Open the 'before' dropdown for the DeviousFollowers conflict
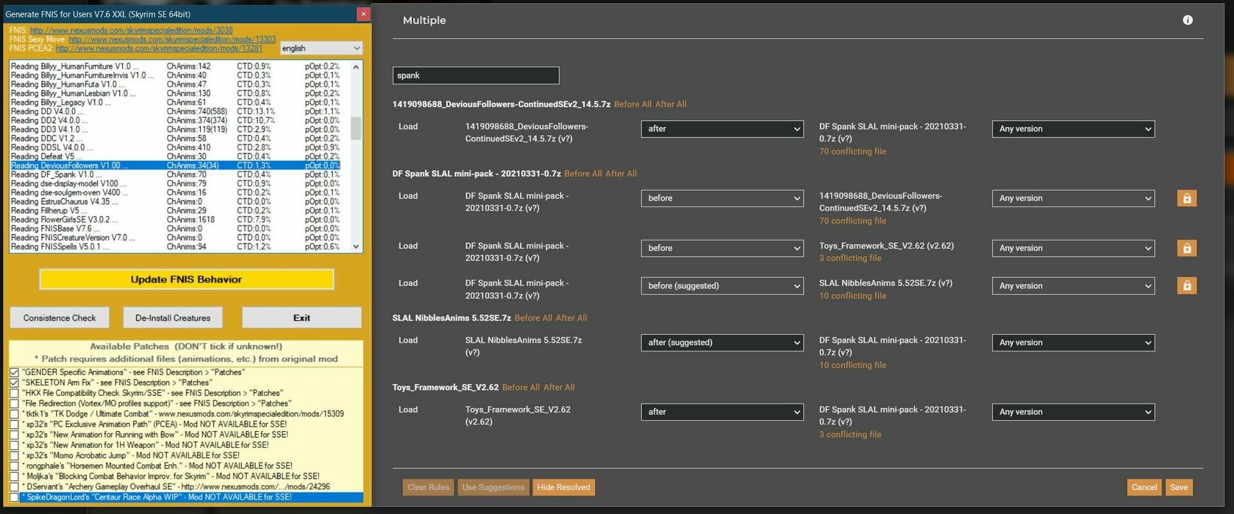 (x=722, y=198)
